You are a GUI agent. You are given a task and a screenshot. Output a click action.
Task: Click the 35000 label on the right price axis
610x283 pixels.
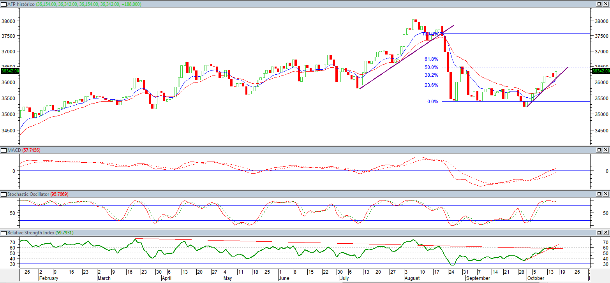601,114
